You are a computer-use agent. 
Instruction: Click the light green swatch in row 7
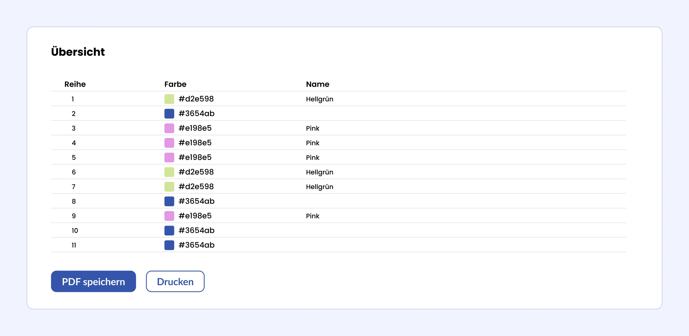click(x=169, y=187)
